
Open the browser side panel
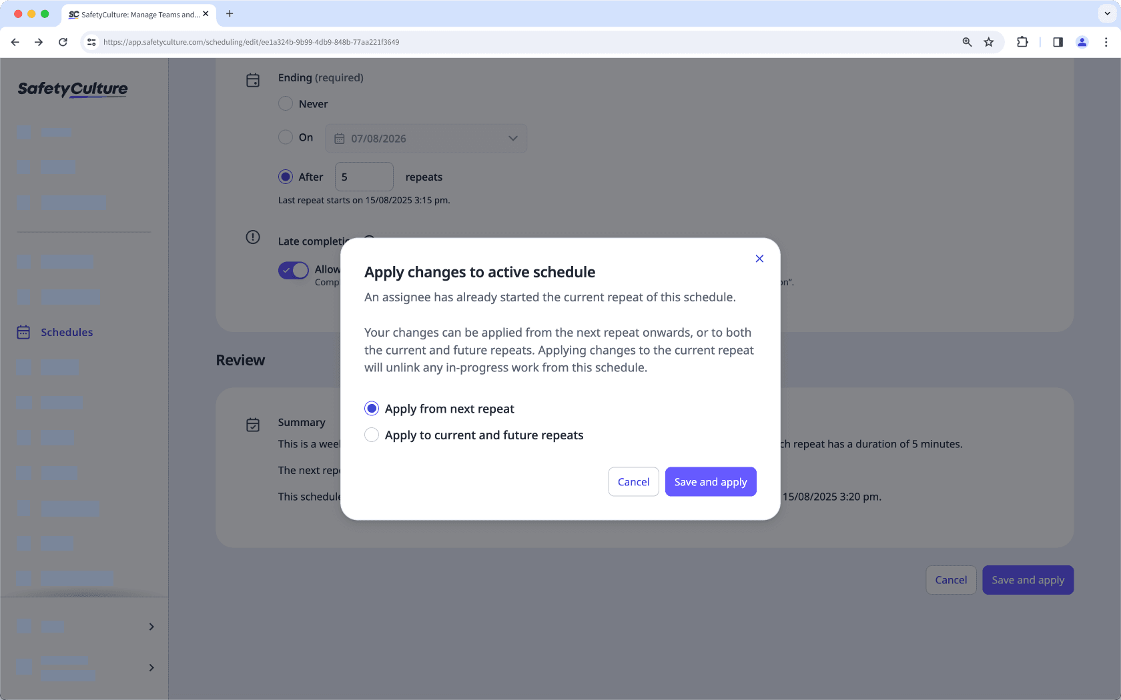click(1058, 42)
